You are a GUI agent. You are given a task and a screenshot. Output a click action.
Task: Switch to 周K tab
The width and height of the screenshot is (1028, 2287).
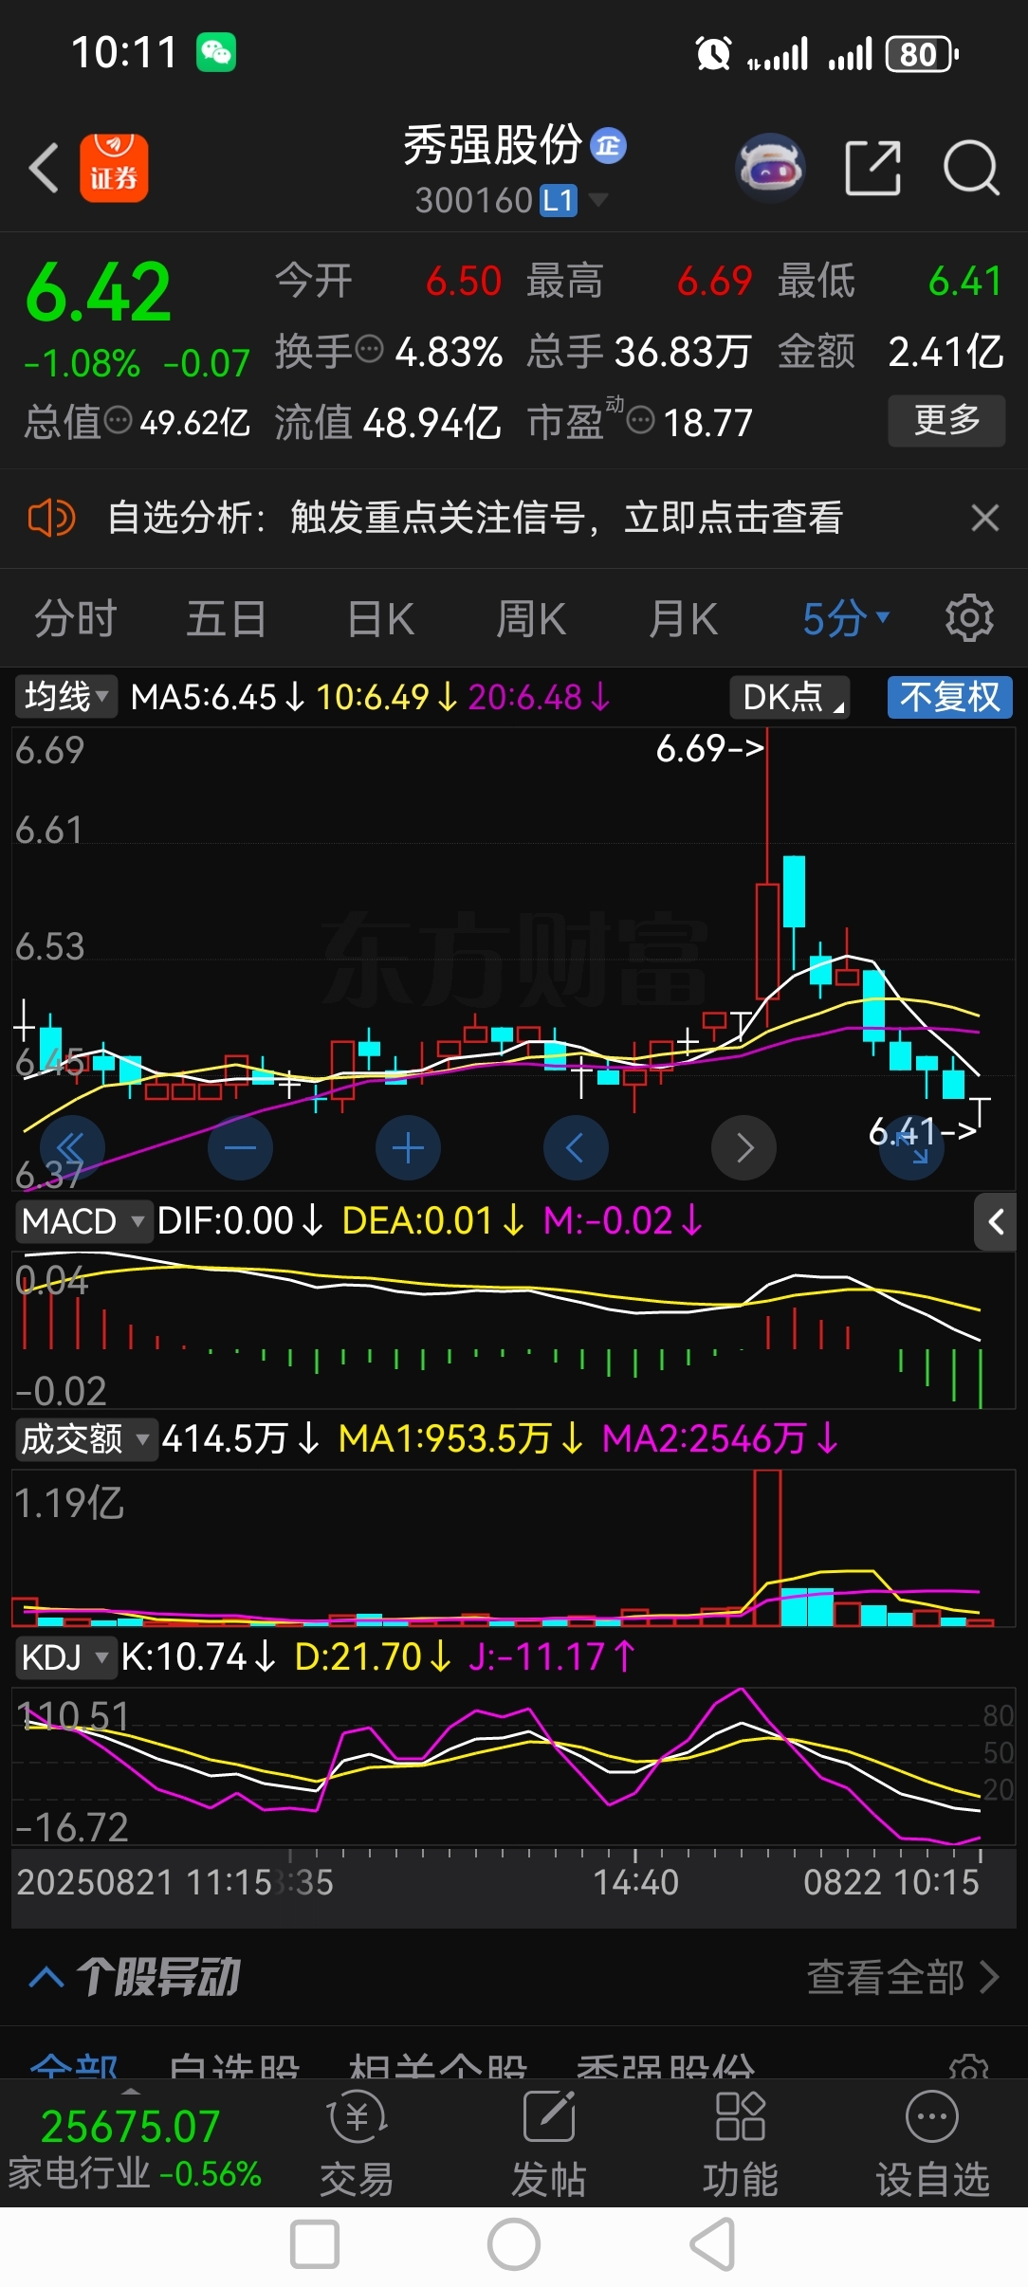point(531,618)
